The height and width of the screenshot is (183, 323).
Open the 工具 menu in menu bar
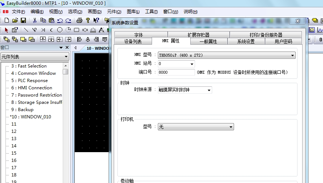point(151,12)
